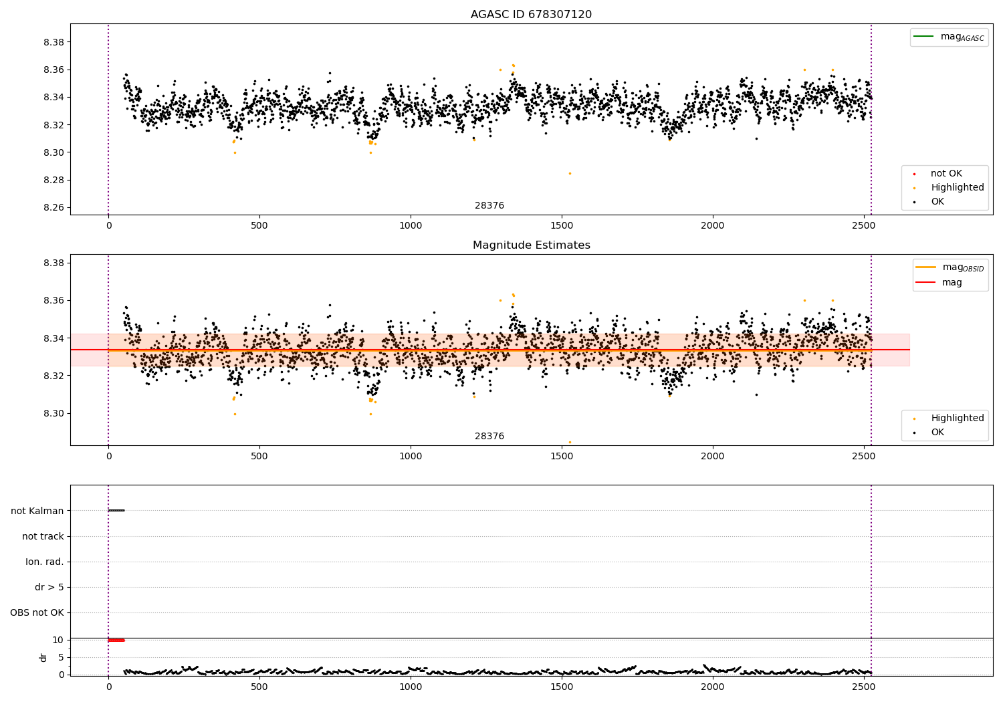This screenshot has width=1003, height=702.
Task: Click the black 'not Kalman' markers near zero
Action: (116, 511)
